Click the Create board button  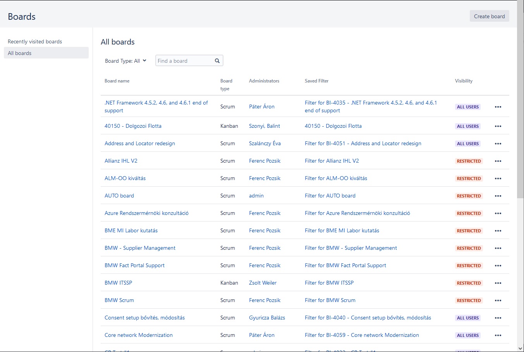(489, 16)
